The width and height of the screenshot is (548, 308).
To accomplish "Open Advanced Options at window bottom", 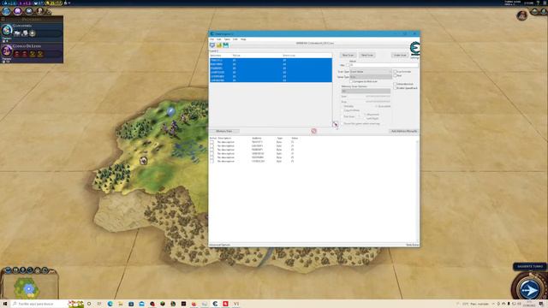I will pos(220,245).
